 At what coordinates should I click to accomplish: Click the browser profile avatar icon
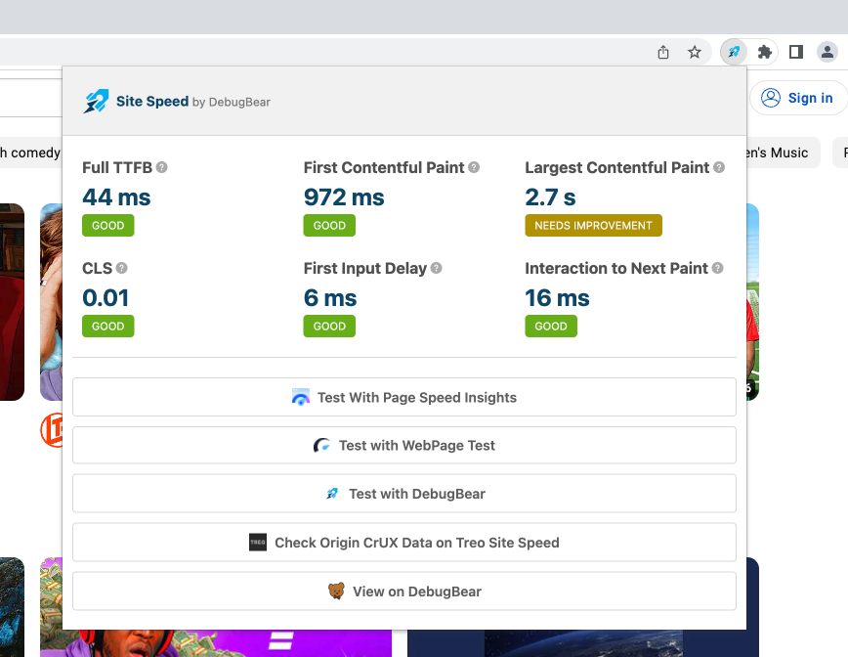(x=827, y=52)
